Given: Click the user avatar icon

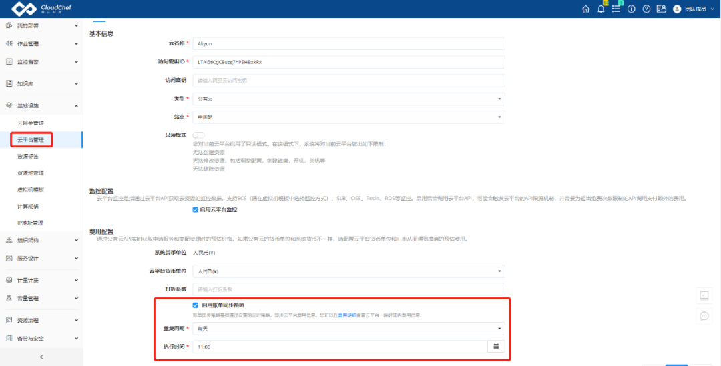Looking at the screenshot, I should pyautogui.click(x=677, y=9).
